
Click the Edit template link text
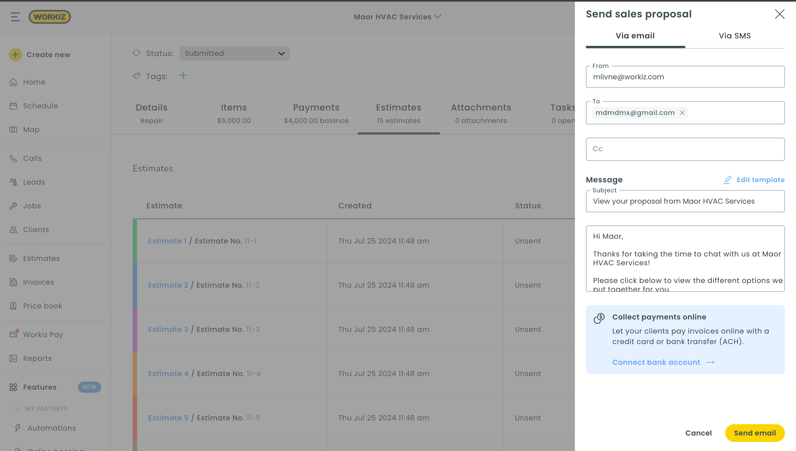click(x=761, y=180)
